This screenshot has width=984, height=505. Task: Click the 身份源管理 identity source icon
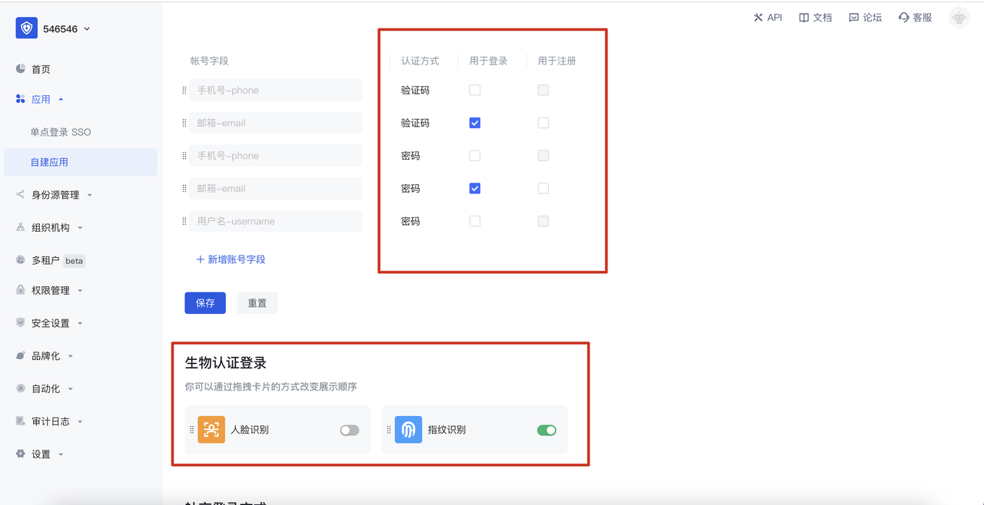click(x=19, y=194)
